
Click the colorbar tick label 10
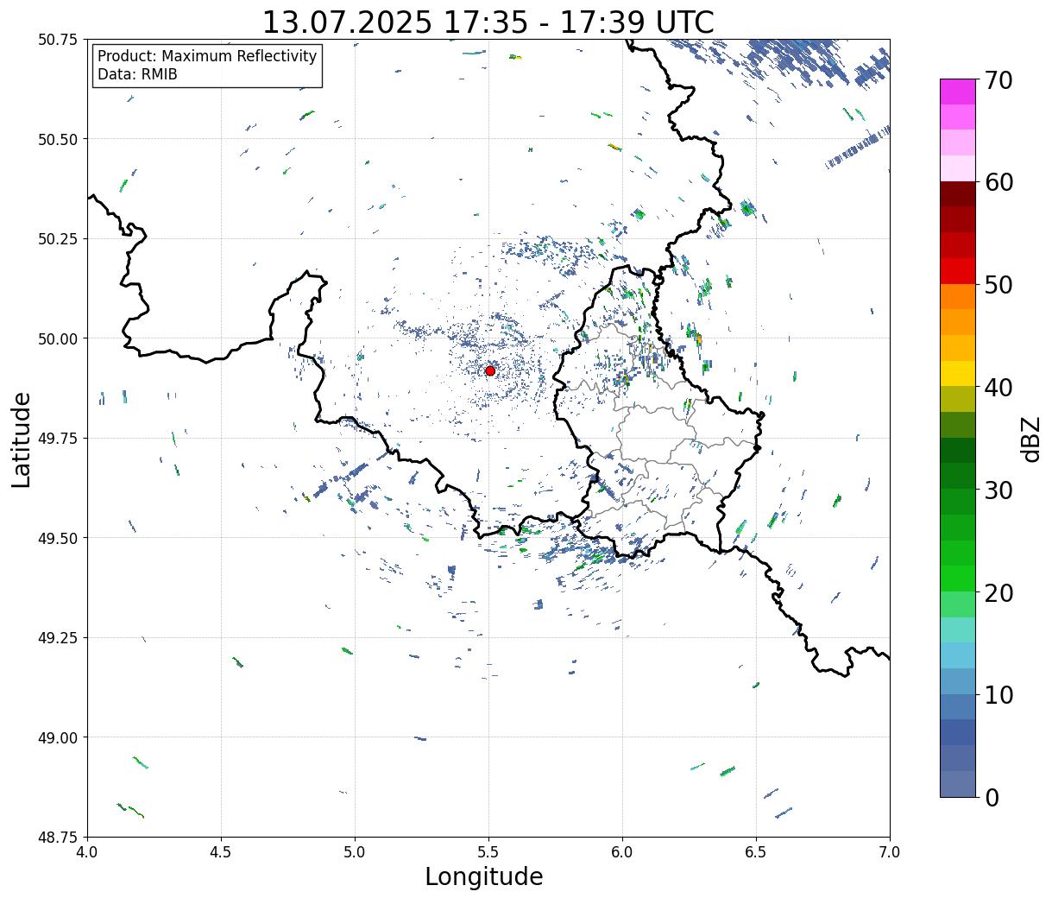[x=998, y=695]
